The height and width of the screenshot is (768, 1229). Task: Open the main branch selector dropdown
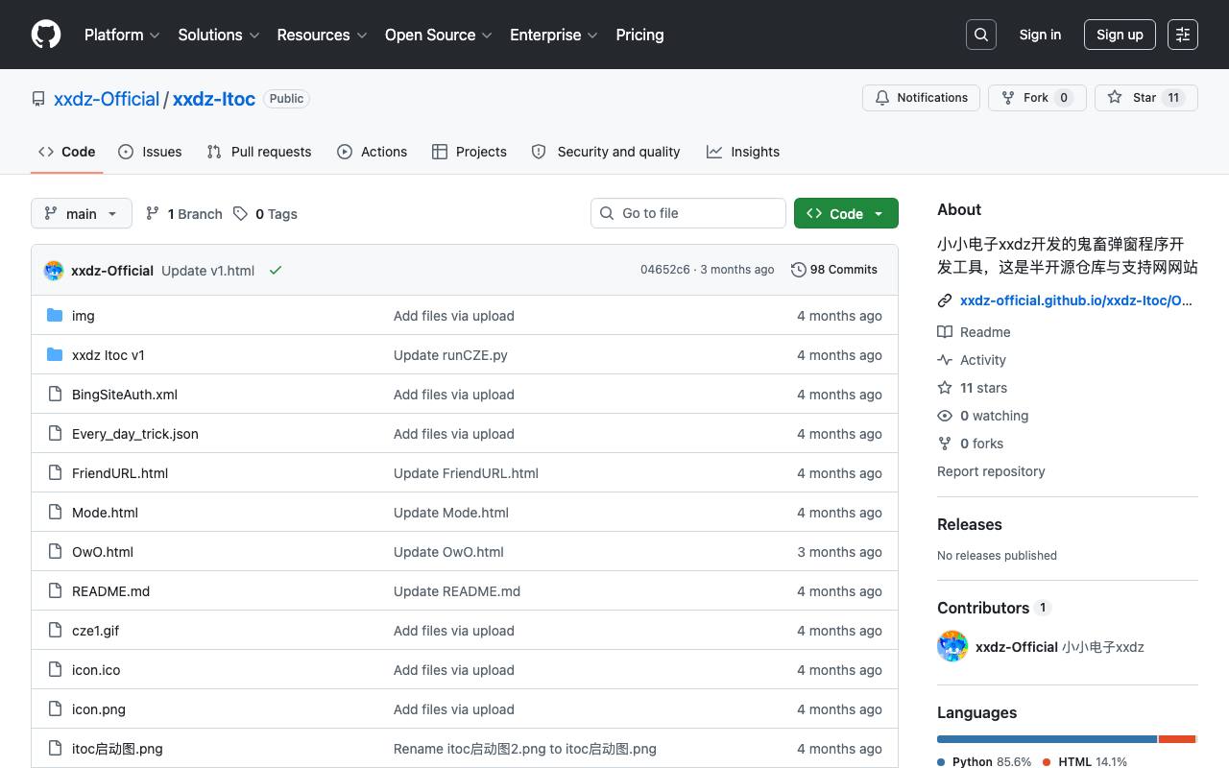(81, 213)
